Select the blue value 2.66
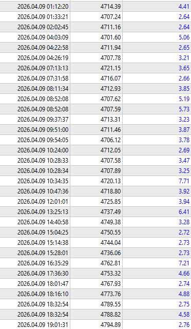Viewport: 191px width, 329px height. 184,79
